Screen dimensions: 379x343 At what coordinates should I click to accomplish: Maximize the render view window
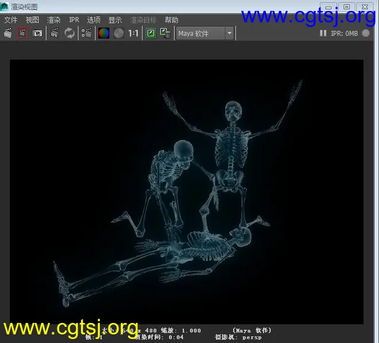346,7
